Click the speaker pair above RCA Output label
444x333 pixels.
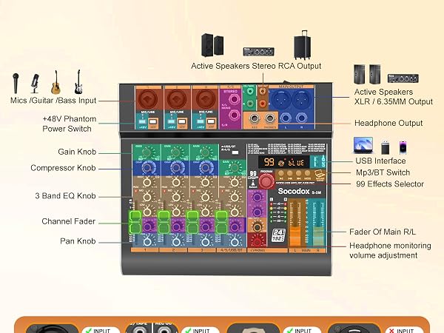tap(212, 45)
